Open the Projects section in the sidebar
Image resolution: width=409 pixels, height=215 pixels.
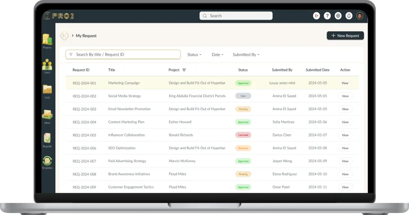(47, 40)
